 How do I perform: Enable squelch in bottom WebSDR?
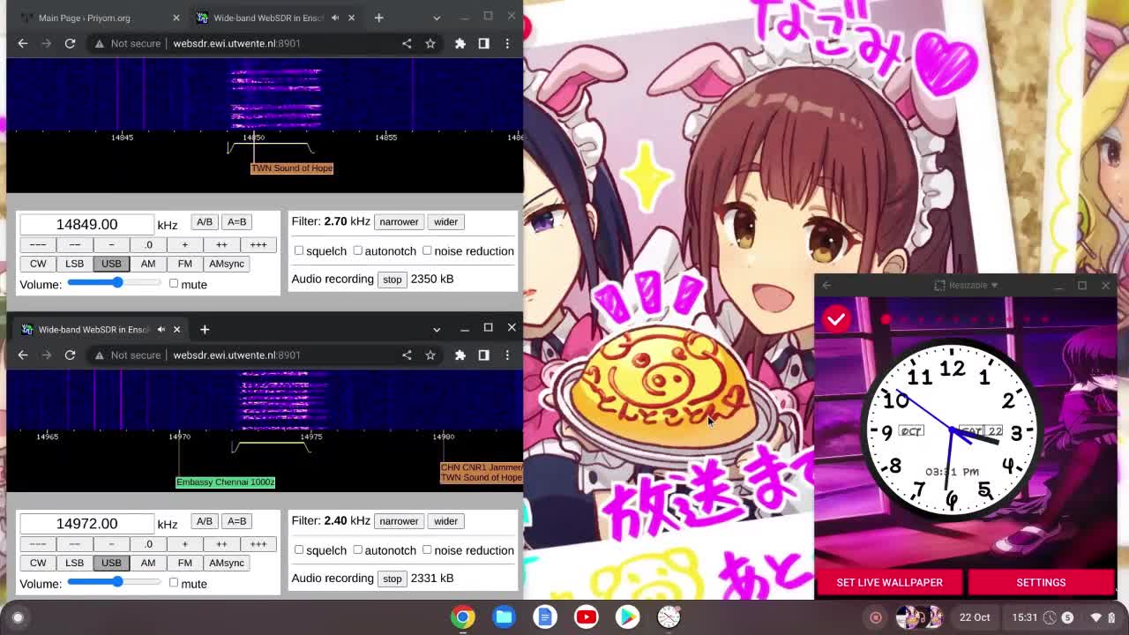tap(299, 549)
